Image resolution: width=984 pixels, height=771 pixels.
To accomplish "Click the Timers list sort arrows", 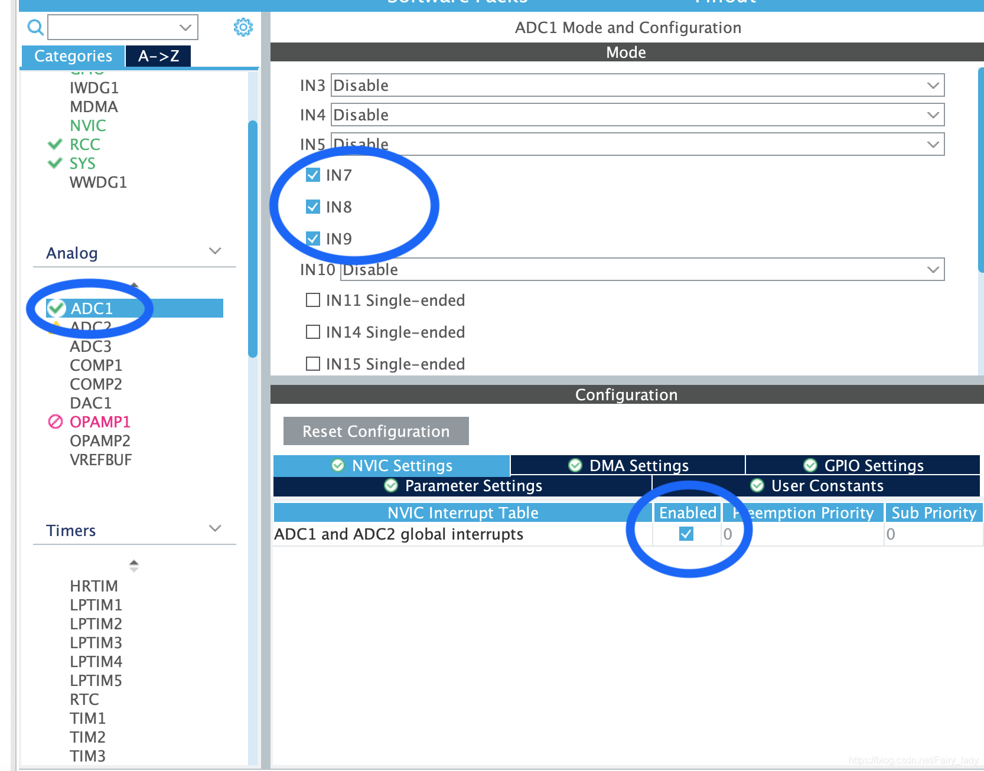I will coord(134,566).
